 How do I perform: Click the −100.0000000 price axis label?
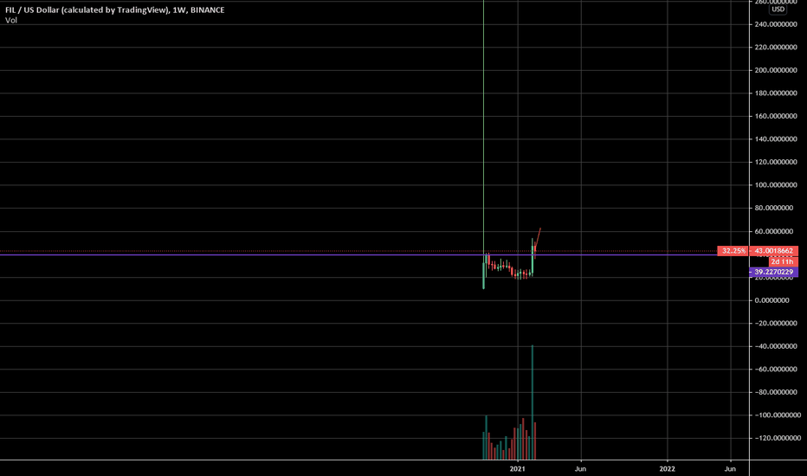pyautogui.click(x=778, y=415)
